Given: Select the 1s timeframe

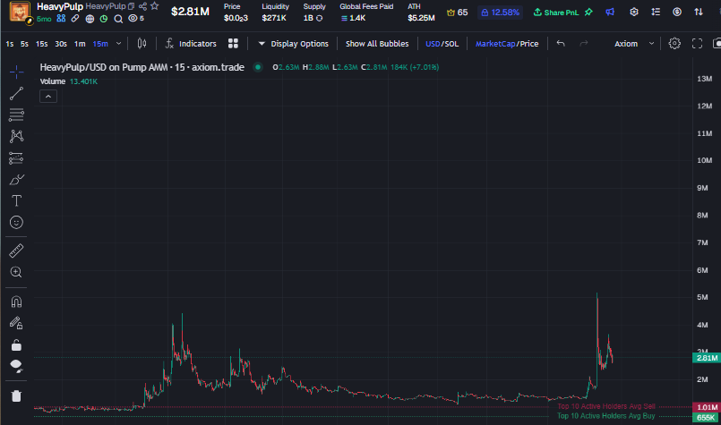Looking at the screenshot, I should [x=10, y=44].
